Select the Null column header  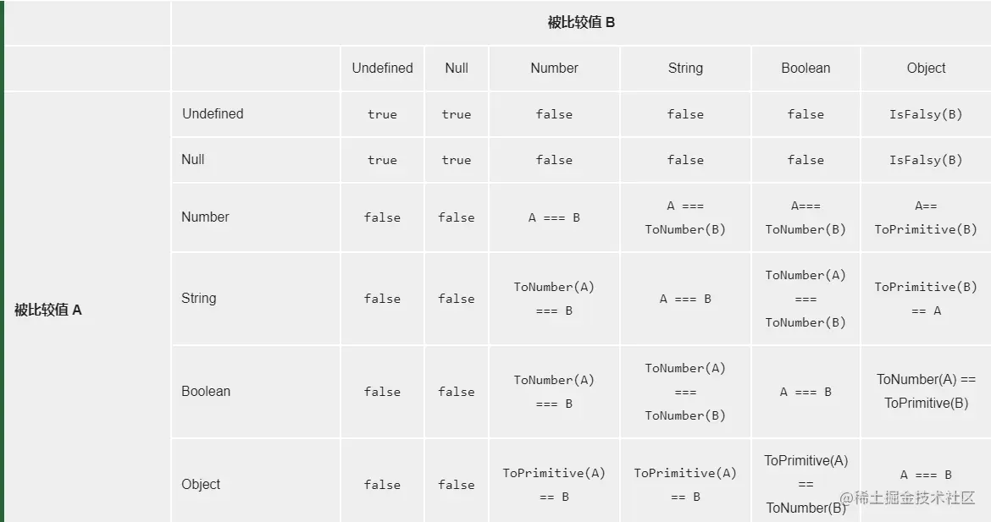point(457,69)
